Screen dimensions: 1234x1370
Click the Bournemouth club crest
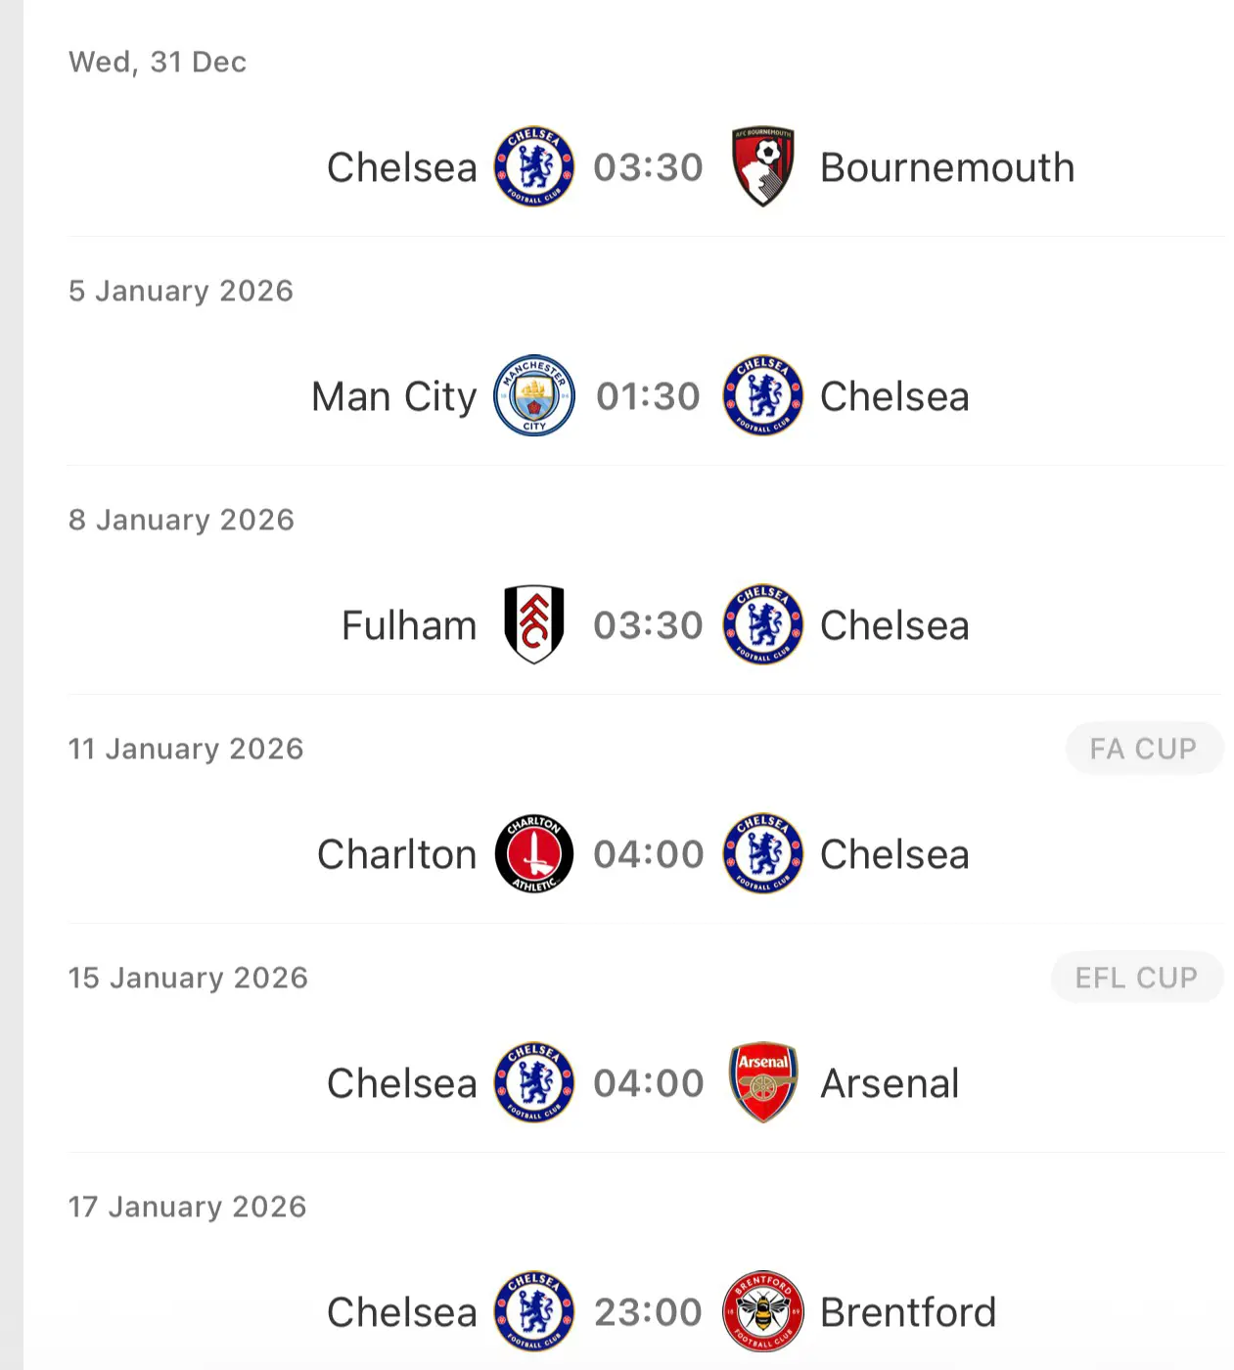click(763, 166)
